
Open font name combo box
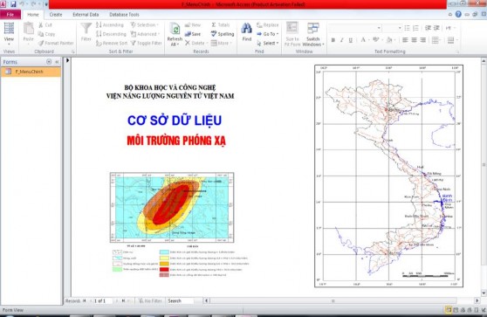[x=355, y=28]
